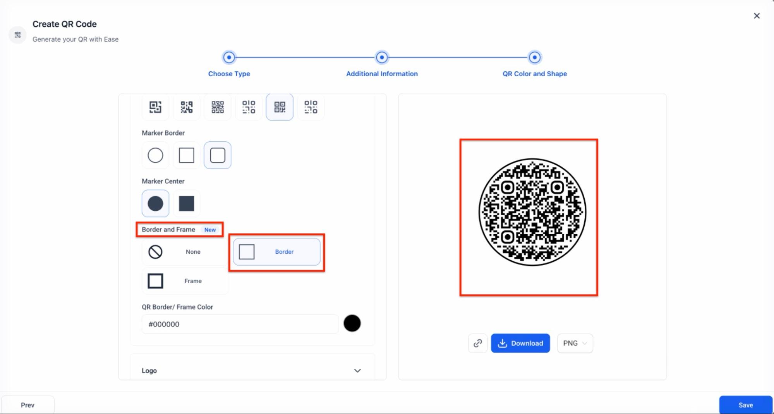Click the QR Border/Frame Color hex field
The width and height of the screenshot is (774, 414).
pos(240,324)
